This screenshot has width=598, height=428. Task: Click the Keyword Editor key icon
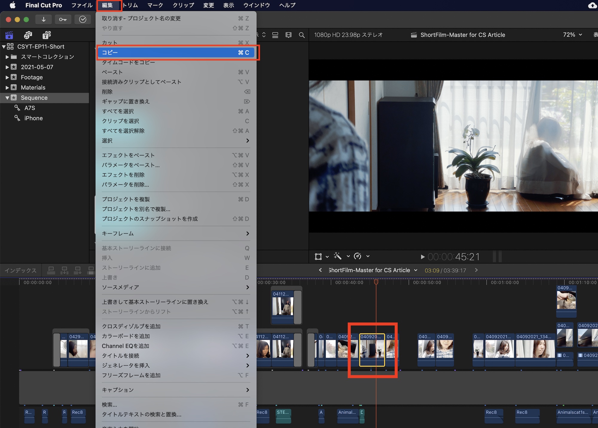(63, 19)
